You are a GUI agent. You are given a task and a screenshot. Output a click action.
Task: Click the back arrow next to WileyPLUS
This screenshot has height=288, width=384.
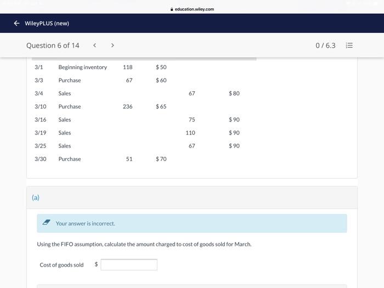pos(16,23)
